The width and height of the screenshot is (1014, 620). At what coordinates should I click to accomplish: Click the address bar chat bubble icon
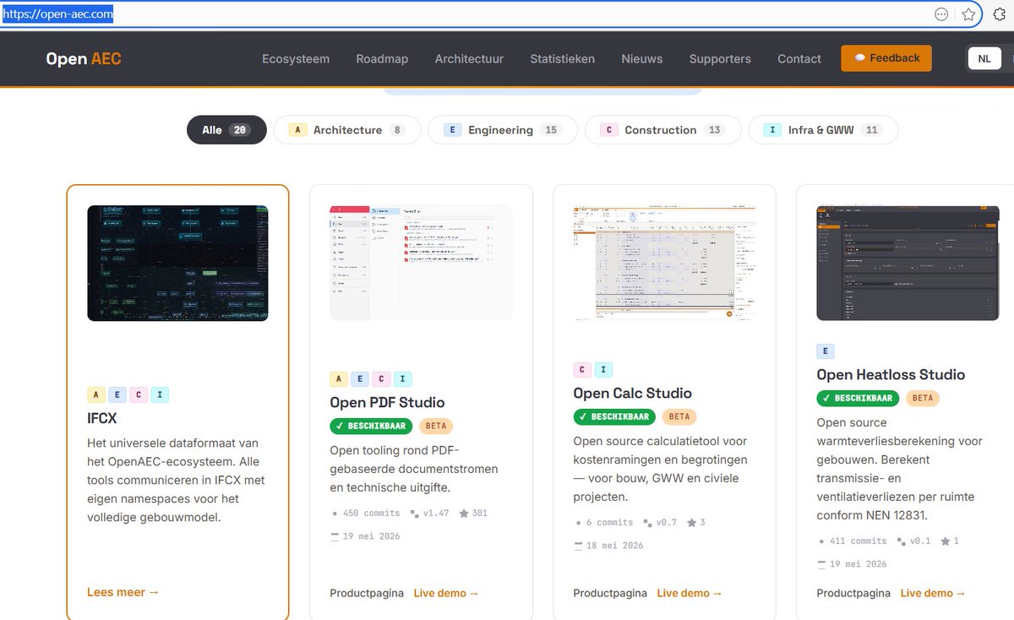[x=941, y=14]
